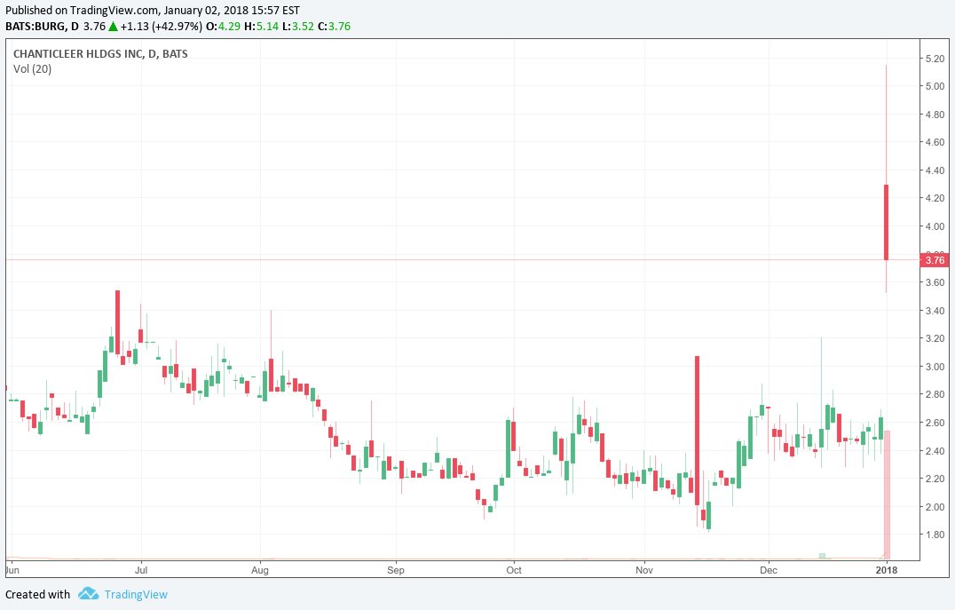955x610 pixels.
Task: Click the 3.76 current price label
Action: point(935,260)
